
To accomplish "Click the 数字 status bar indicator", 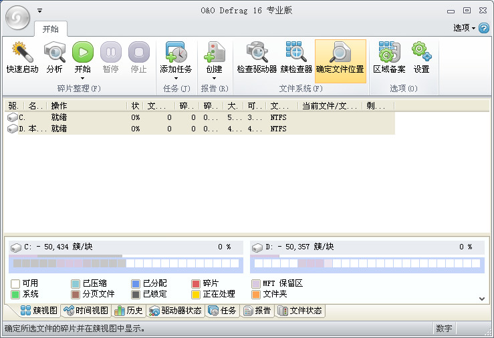I will pos(445,329).
